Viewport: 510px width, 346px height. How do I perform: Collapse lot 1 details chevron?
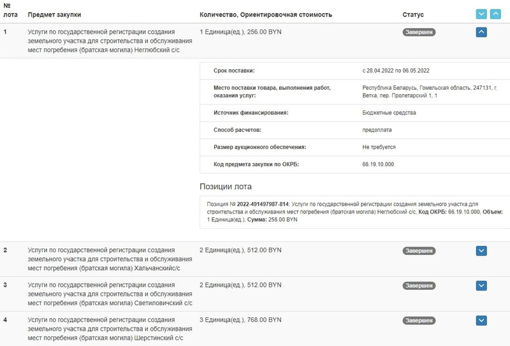point(481,32)
